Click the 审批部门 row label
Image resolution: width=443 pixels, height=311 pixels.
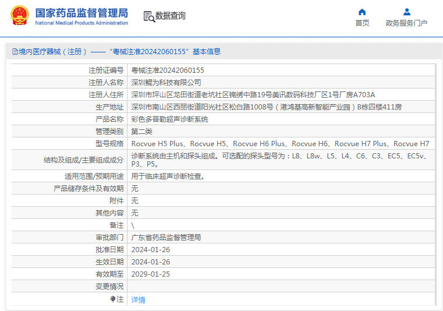(109, 238)
